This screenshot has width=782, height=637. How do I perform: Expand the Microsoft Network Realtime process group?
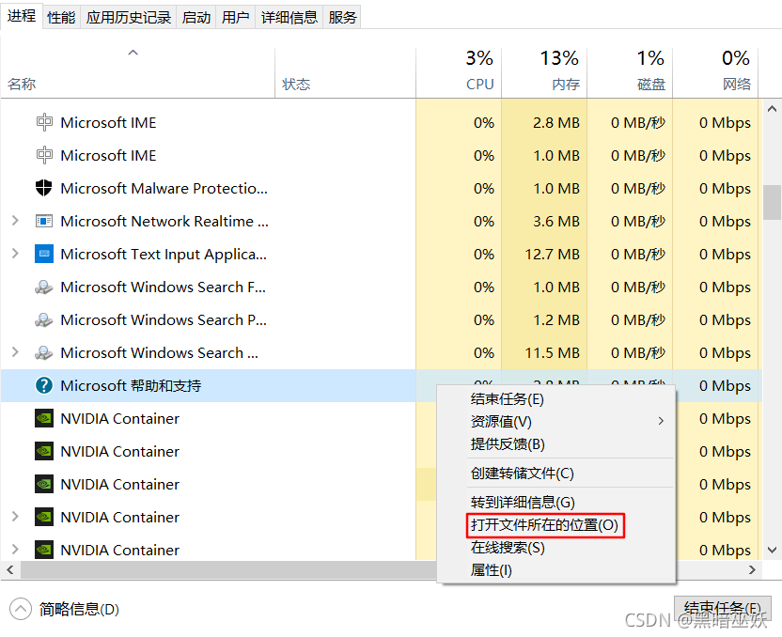point(15,220)
